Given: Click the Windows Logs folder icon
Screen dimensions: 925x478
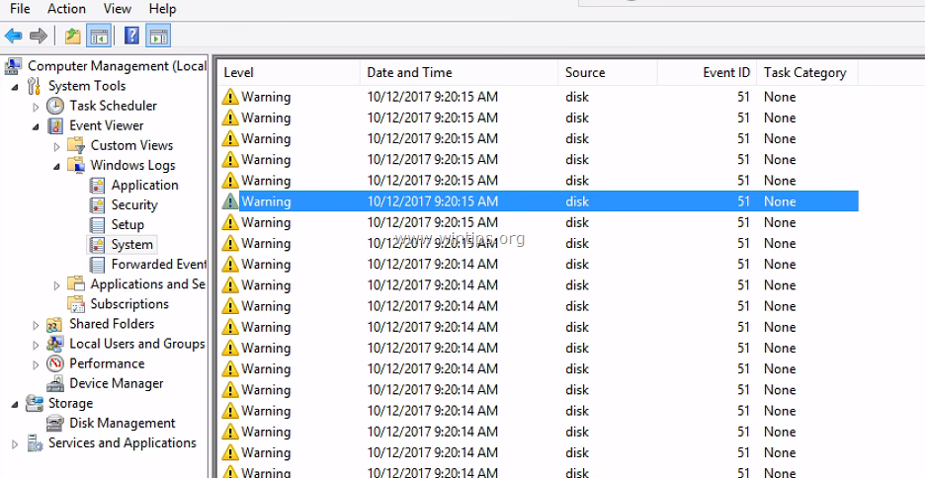Looking at the screenshot, I should 76,166.
